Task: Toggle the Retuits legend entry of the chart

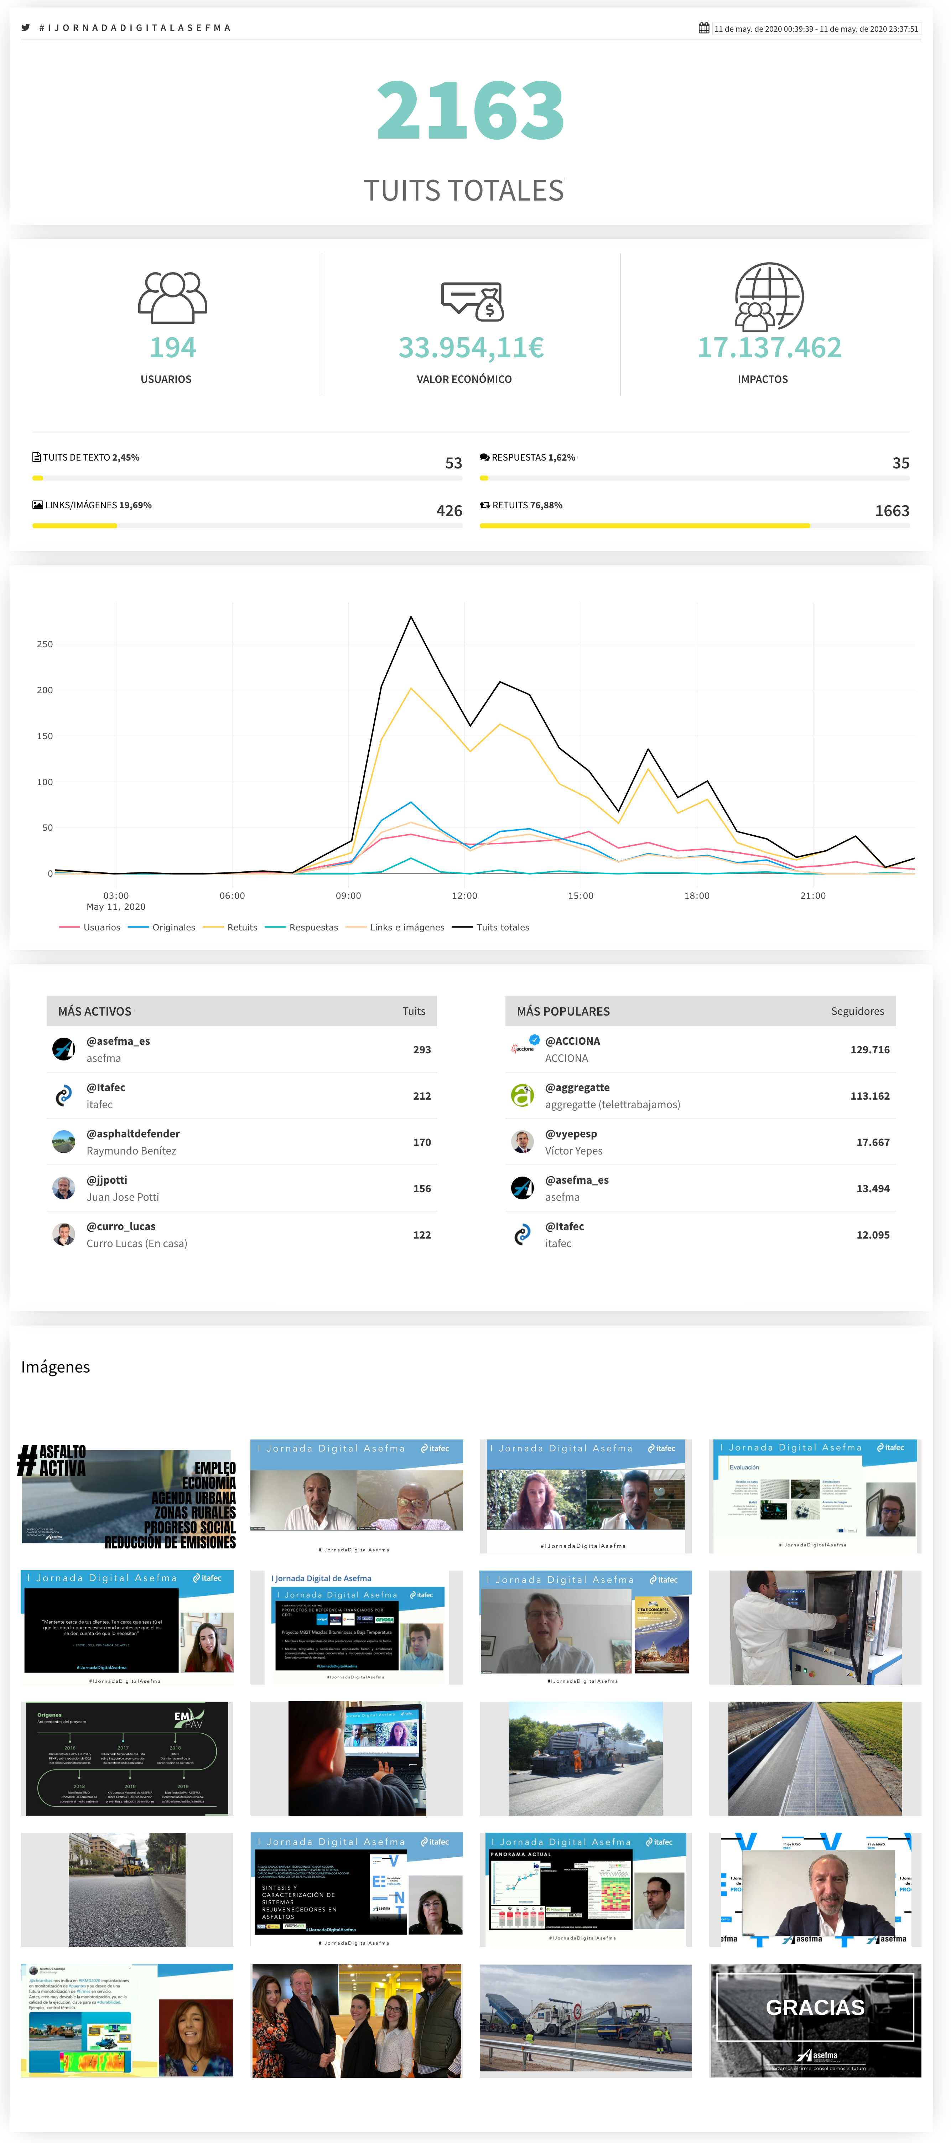Action: click(230, 928)
